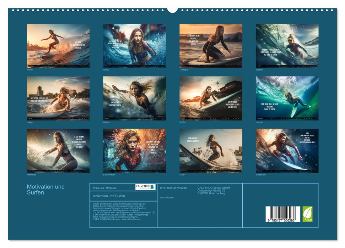Image resolution: width=345 pixels, height=248 pixels.
Task: Select the Artikel-Nr. 1966236 text
Action: click(x=104, y=188)
